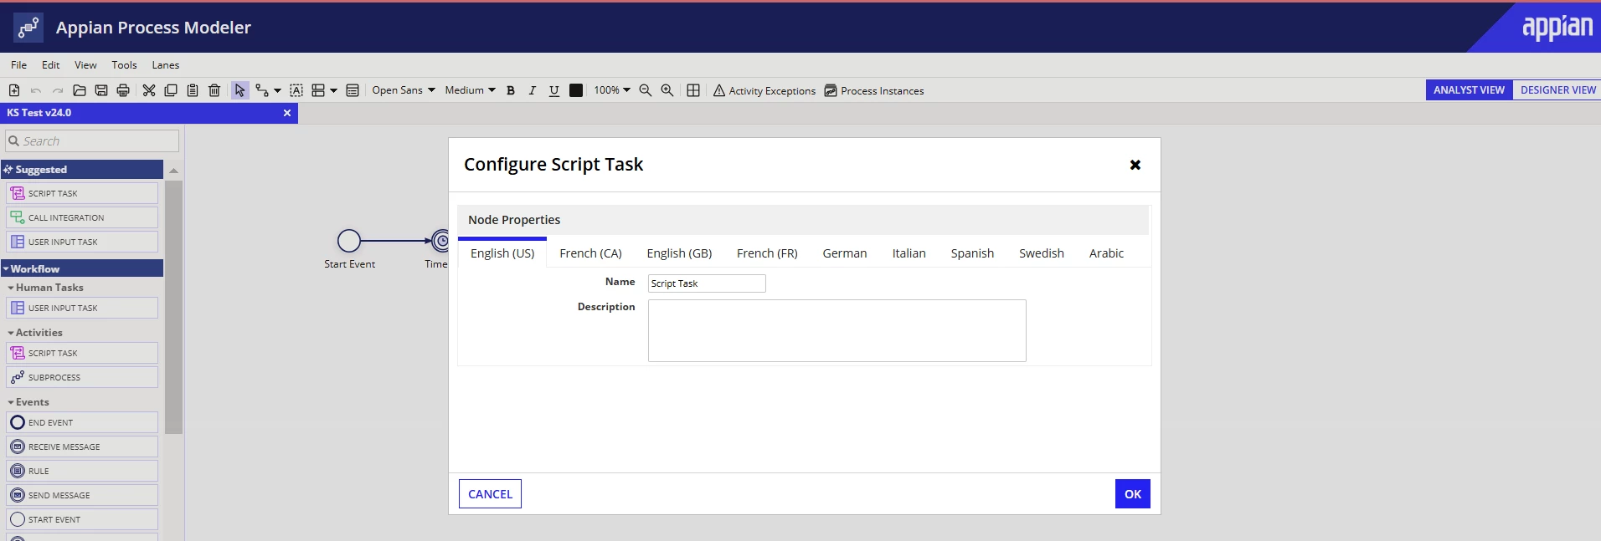
Task: Zoom in with the magnifier plus
Action: 667,90
